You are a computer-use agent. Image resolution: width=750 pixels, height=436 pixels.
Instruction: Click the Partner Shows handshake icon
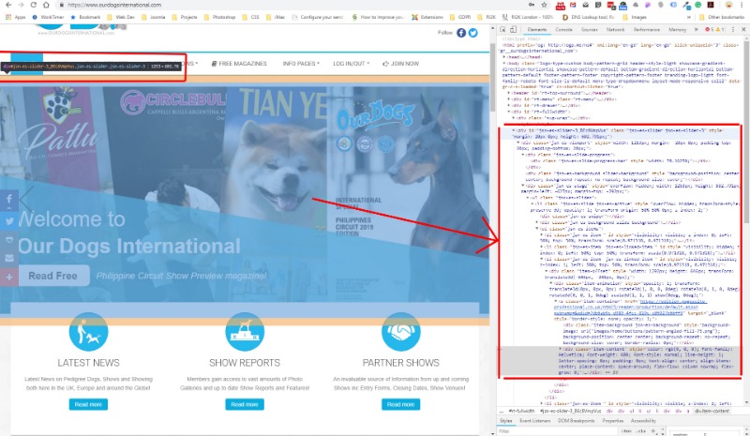pos(401,332)
